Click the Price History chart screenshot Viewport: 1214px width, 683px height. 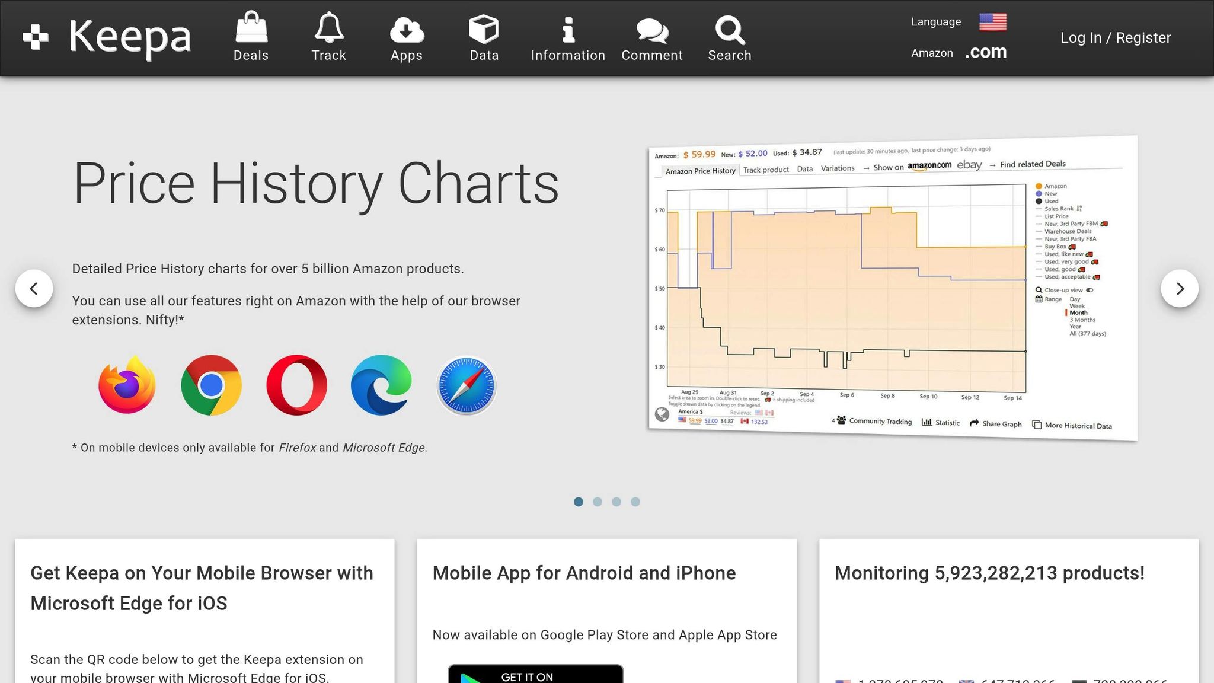[892, 288]
